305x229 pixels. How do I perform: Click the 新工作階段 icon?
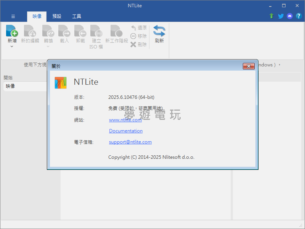click(x=117, y=31)
